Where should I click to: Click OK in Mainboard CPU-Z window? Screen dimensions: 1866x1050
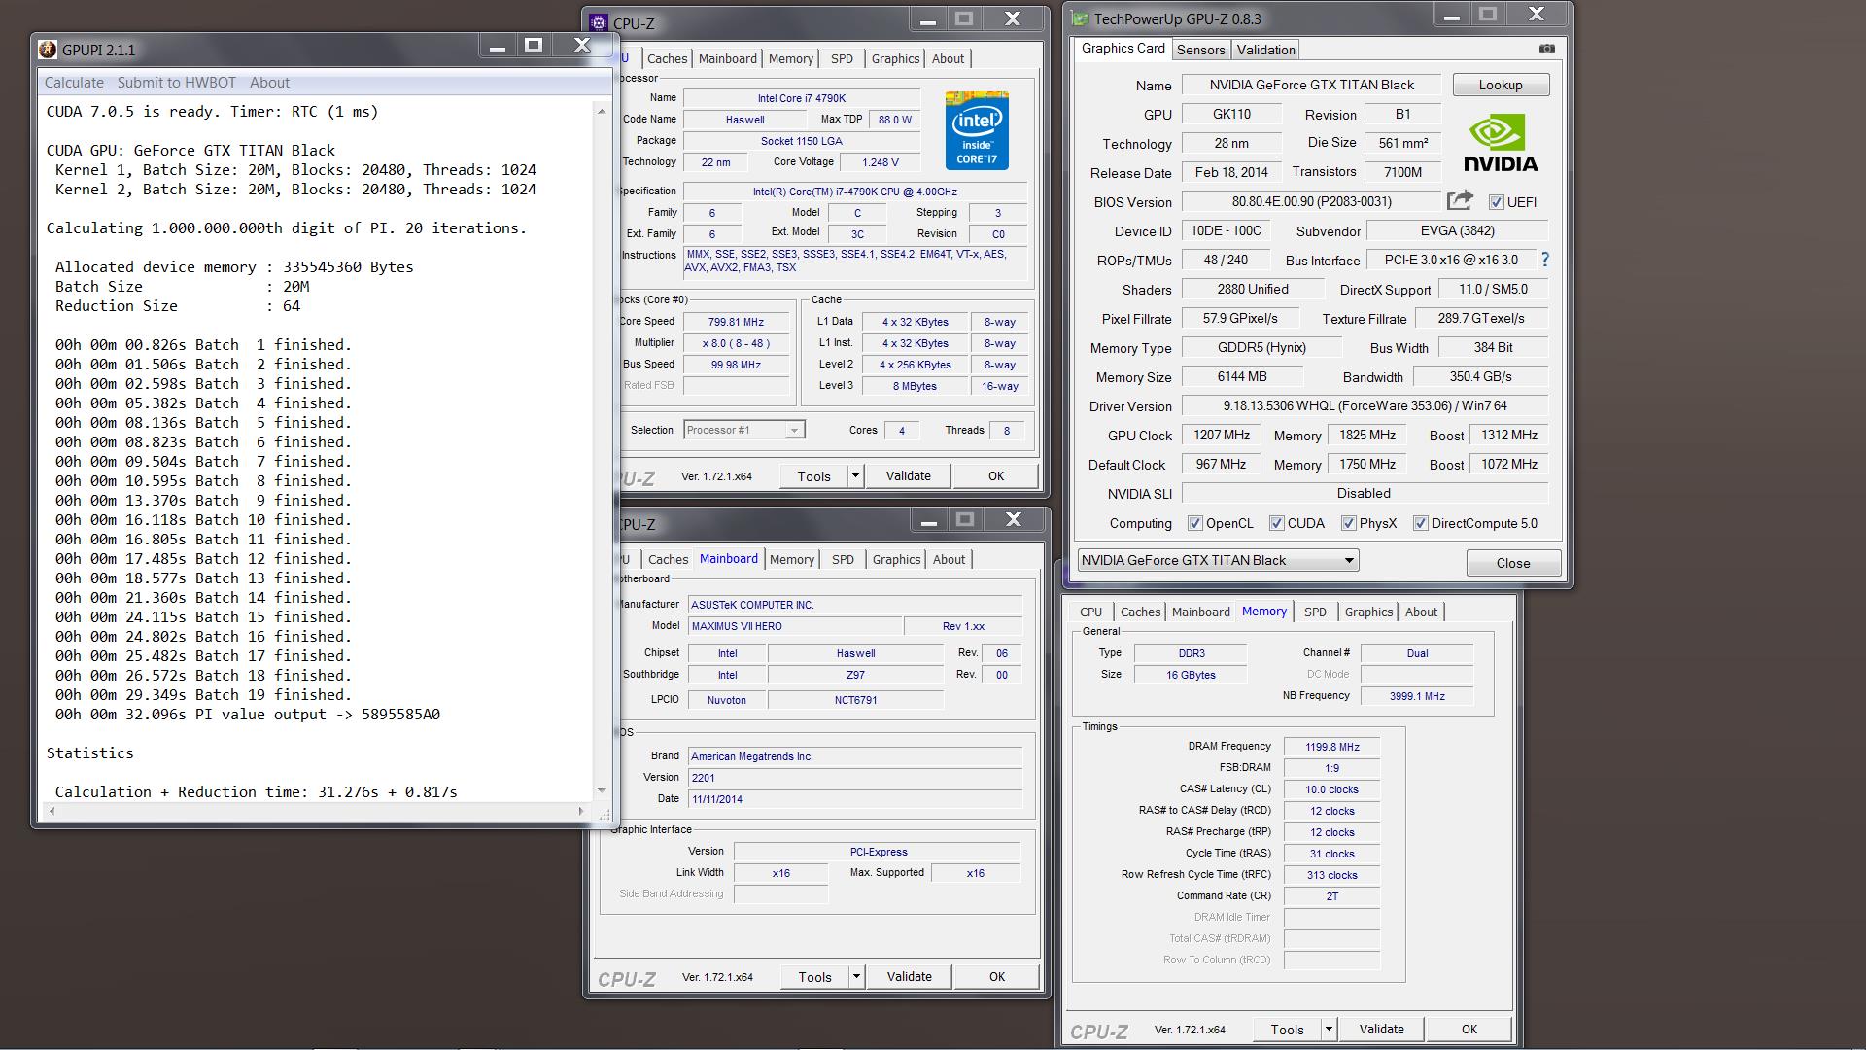997,976
